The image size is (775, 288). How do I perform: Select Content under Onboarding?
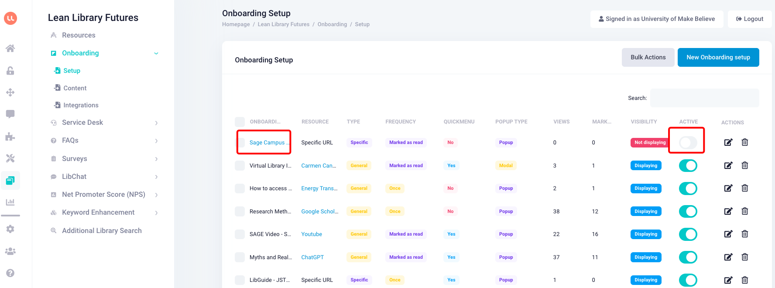click(75, 88)
